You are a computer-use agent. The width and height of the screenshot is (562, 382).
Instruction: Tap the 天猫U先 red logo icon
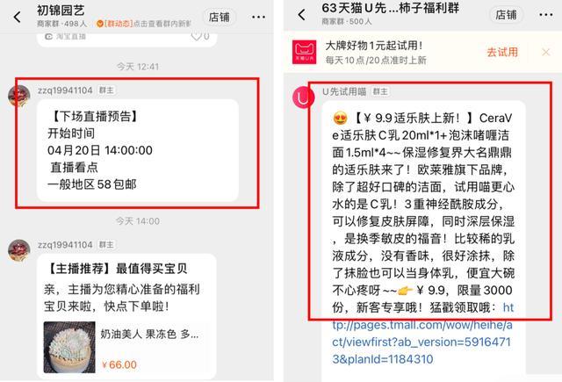(305, 52)
